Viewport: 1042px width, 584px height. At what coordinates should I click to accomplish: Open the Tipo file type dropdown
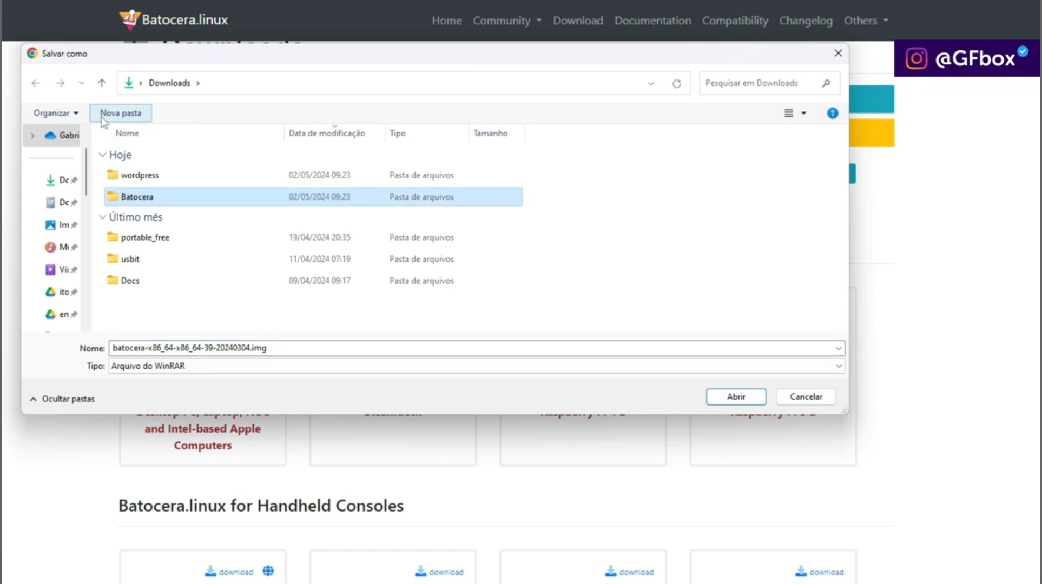click(838, 366)
